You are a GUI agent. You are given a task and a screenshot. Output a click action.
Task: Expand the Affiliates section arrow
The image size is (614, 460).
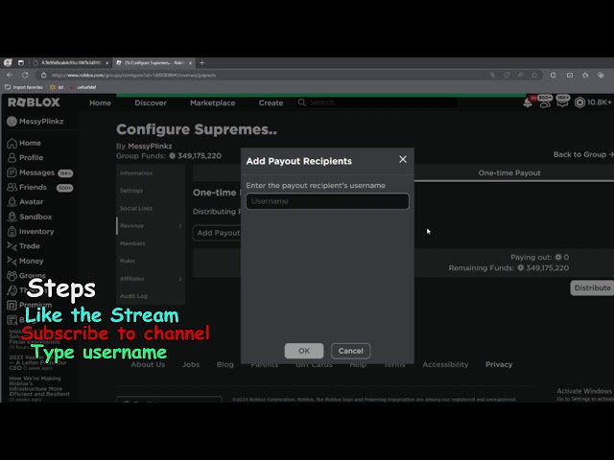[x=180, y=279]
